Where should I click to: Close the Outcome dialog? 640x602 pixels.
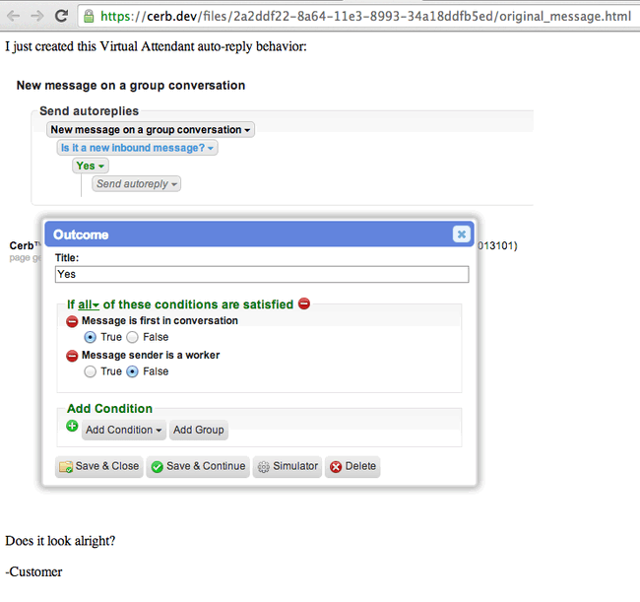462,234
